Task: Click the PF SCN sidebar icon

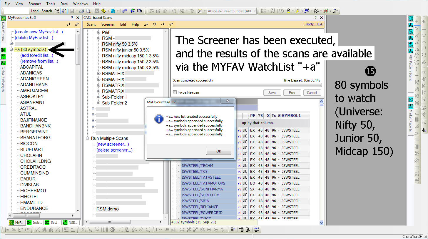Action: [x=411, y=51]
